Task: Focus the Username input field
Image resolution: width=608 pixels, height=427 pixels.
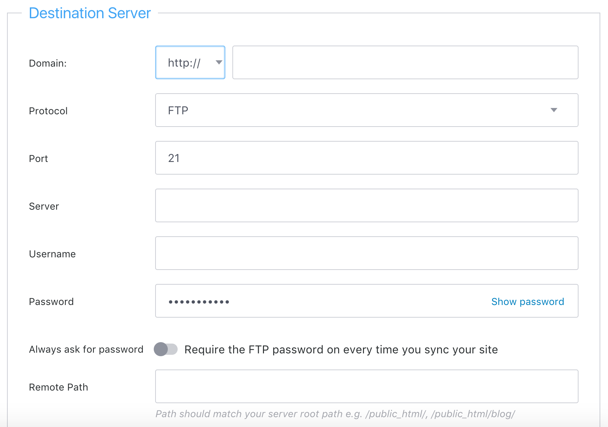Action: pos(366,253)
